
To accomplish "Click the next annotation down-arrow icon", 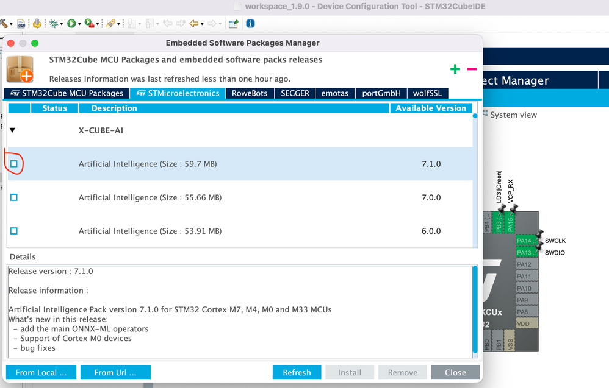I will pyautogui.click(x=132, y=24).
